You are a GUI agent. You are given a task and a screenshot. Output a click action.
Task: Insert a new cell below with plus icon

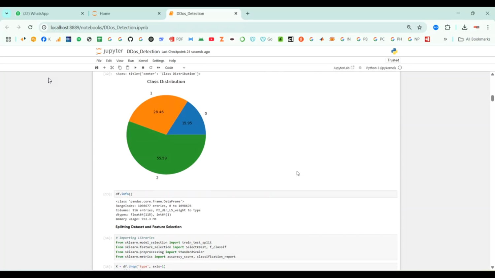[x=104, y=68]
